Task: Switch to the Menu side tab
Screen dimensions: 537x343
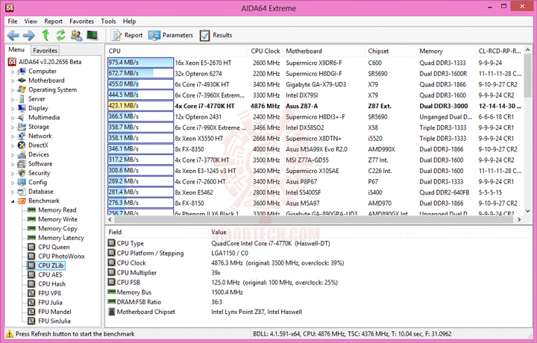Action: tap(16, 50)
